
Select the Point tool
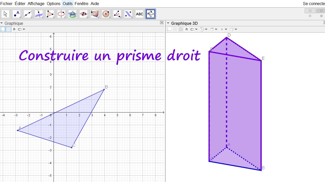coord(17,14)
